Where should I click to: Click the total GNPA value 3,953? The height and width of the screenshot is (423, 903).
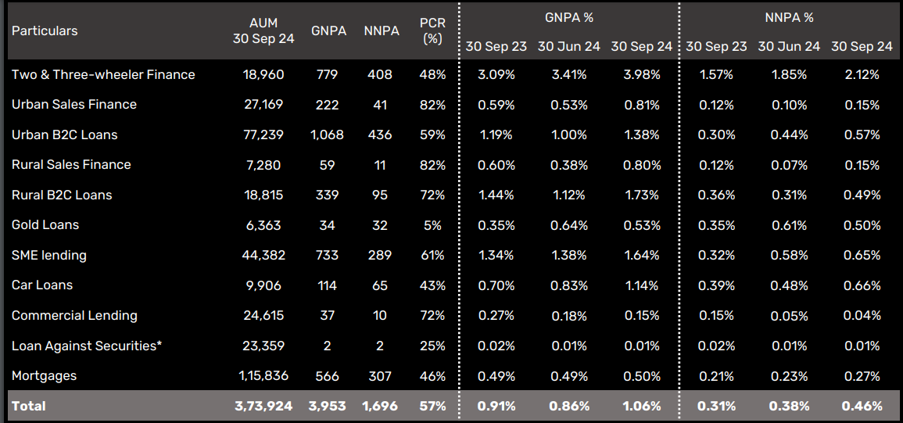[x=328, y=406]
